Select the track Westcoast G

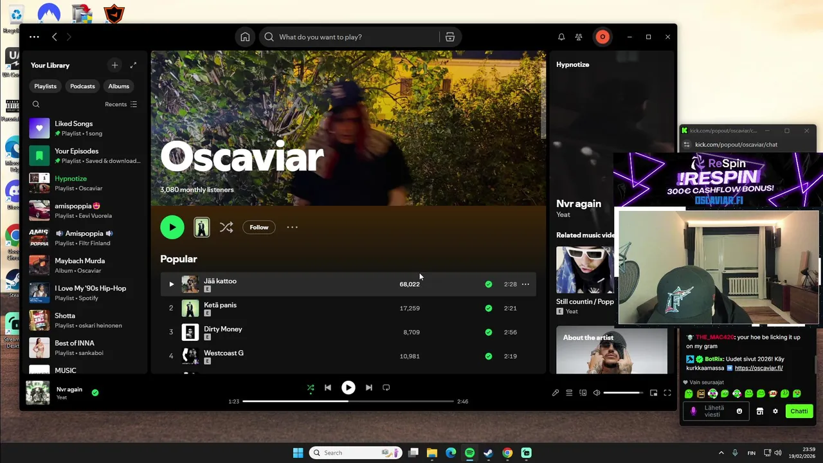[x=348, y=356]
